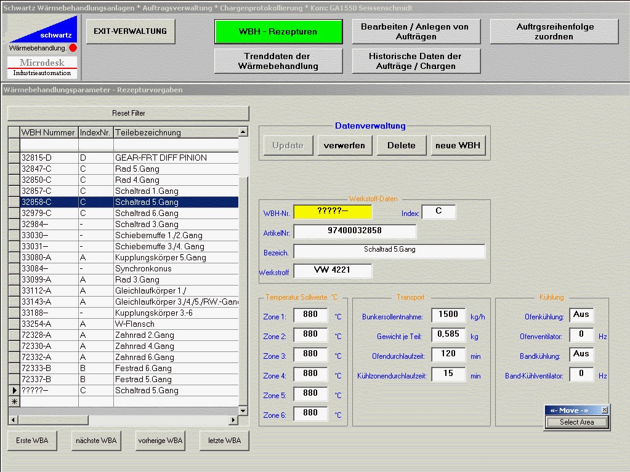
Task: Click the grid scroll-up arrow
Action: [x=243, y=132]
